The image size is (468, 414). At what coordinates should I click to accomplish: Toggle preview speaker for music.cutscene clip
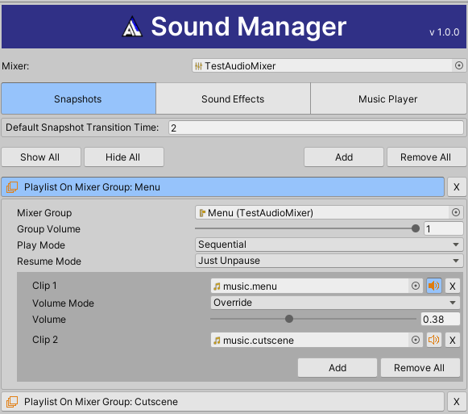[x=434, y=340]
